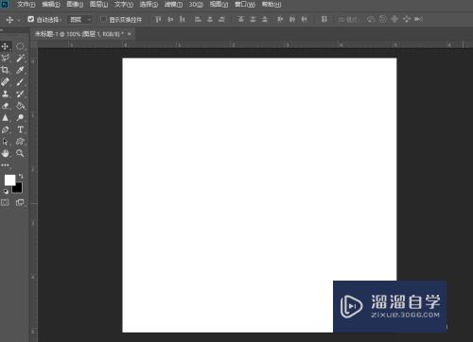The image size is (473, 342).
Task: Open the 文件 menu
Action: coord(26,5)
